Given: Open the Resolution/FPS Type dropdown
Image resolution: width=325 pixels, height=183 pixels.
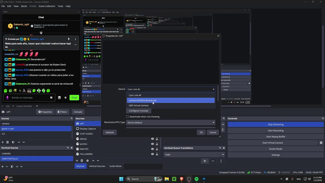Looking at the screenshot, I should pyautogui.click(x=171, y=123).
